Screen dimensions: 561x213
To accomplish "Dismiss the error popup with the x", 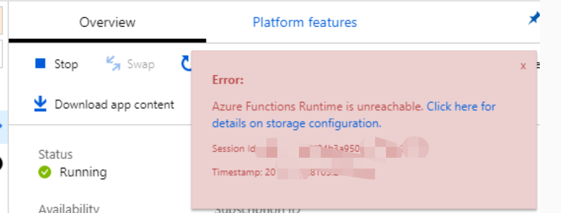I will pos(523,66).
